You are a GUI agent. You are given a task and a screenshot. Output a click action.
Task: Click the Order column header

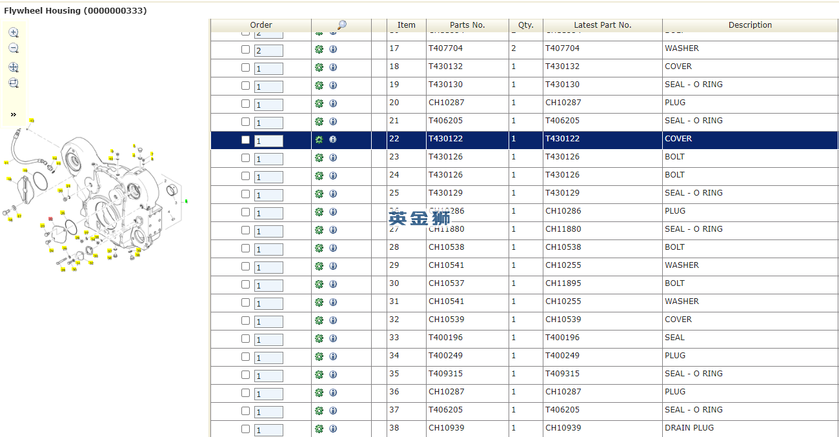coord(261,25)
